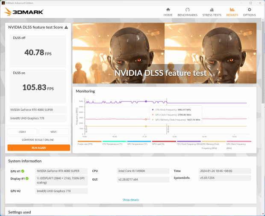
Task: Click the GPU #2 value Intel(R) UHD Graphics 770
Action: coord(62,191)
